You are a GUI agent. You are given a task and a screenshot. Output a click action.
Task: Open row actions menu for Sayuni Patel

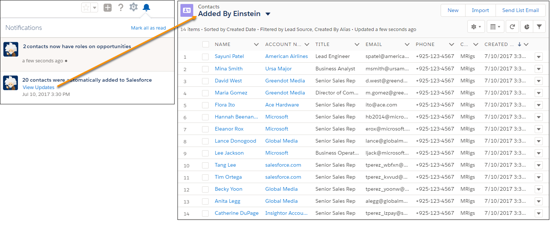[538, 57]
